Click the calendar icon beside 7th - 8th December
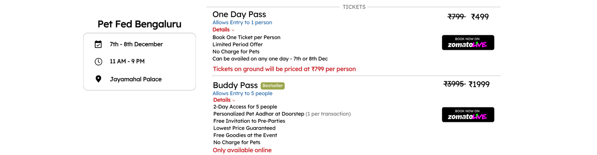The height and width of the screenshot is (155, 597). pos(98,44)
